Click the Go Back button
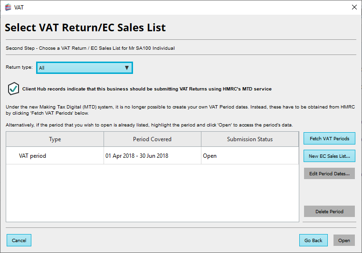This screenshot has width=362, height=253. pyautogui.click(x=314, y=240)
